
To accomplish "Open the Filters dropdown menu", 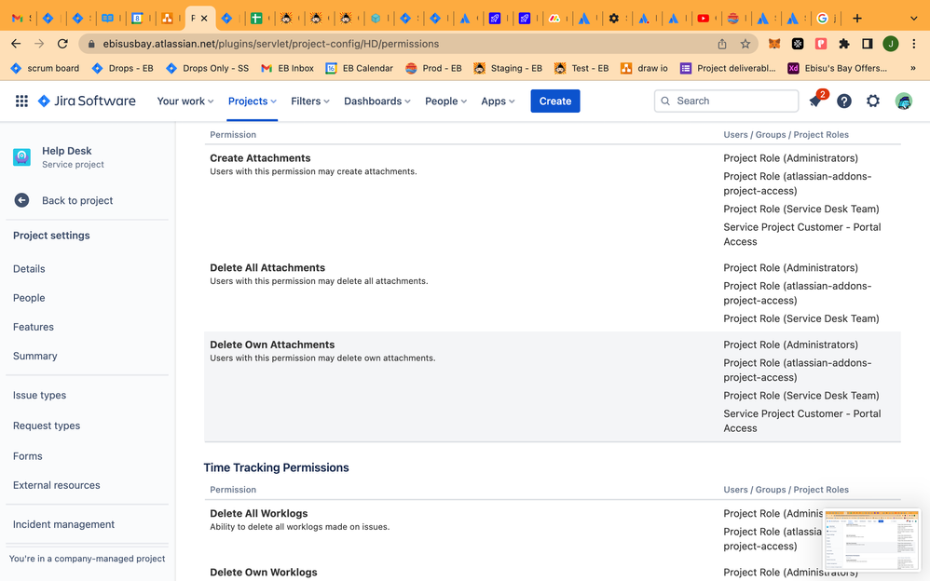I will 310,101.
